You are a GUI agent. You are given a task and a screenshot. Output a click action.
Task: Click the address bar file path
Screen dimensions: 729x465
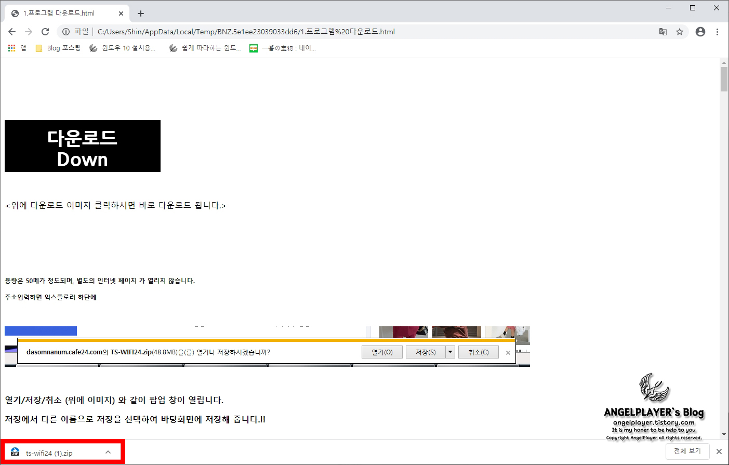pos(246,32)
